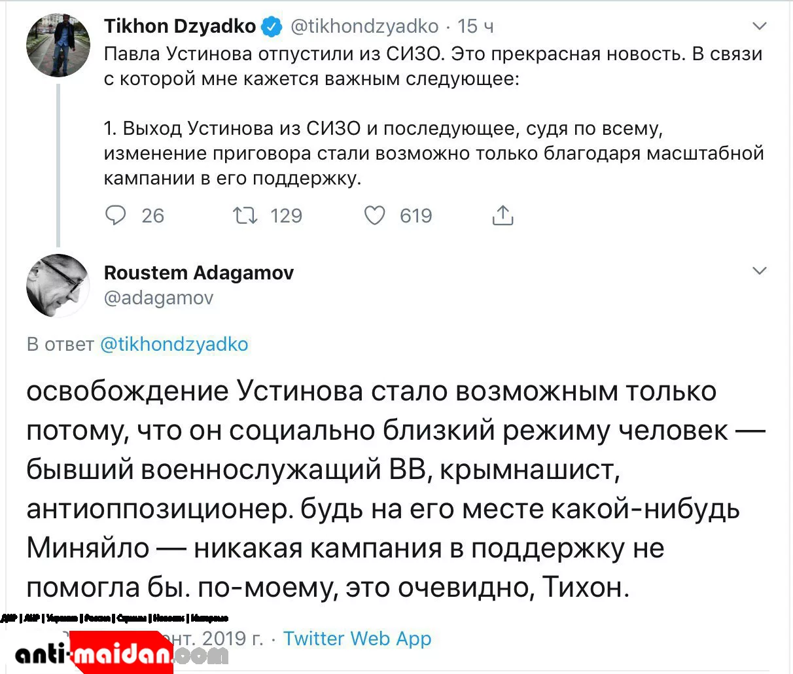Click the blue verified badge

[x=272, y=27]
